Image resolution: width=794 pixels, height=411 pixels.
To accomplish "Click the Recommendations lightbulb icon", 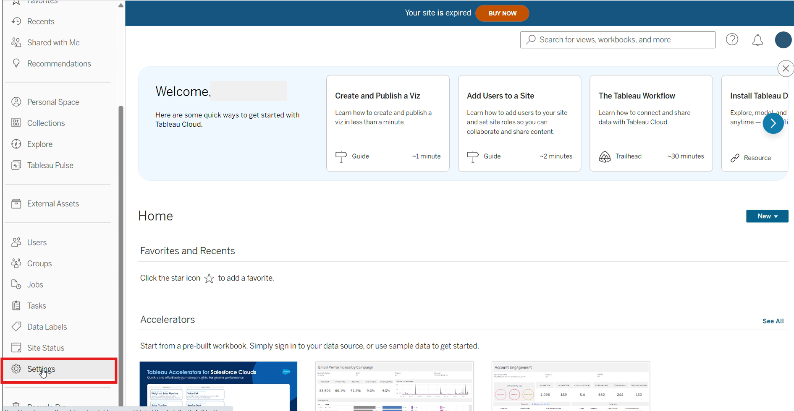I will (16, 63).
